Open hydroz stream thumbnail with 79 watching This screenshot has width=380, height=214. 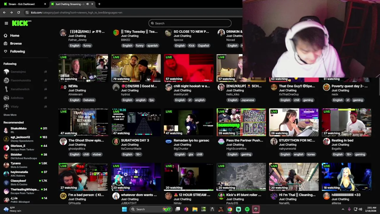(x=136, y=68)
